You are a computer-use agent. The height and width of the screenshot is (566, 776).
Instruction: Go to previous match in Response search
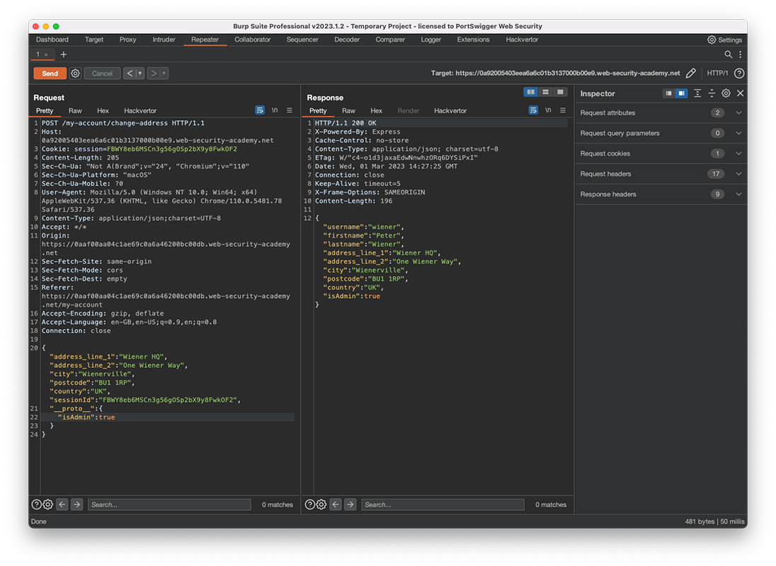(x=336, y=504)
